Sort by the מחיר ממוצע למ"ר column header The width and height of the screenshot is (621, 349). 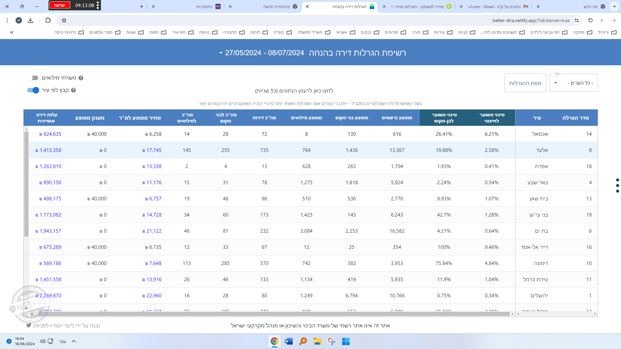click(140, 118)
